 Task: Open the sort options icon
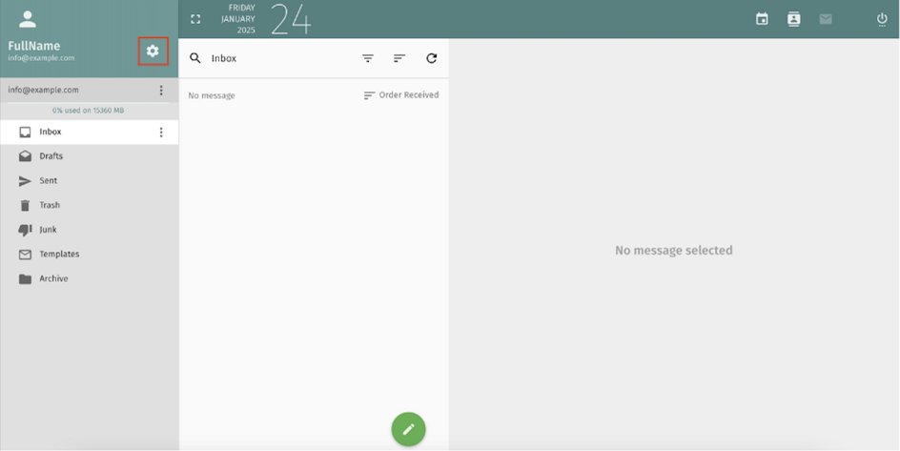click(399, 58)
